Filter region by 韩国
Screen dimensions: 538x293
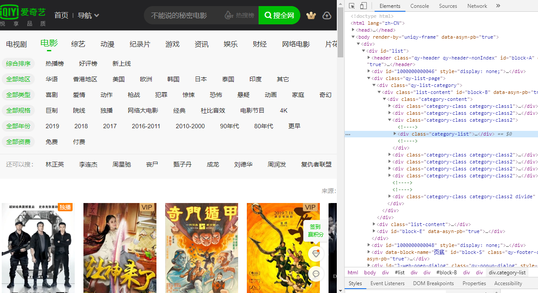tap(173, 79)
